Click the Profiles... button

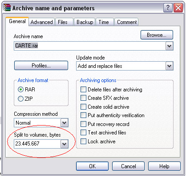41,66
